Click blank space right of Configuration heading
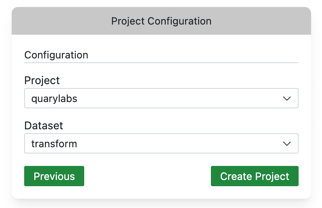This screenshot has height=208, width=322. 195,55
